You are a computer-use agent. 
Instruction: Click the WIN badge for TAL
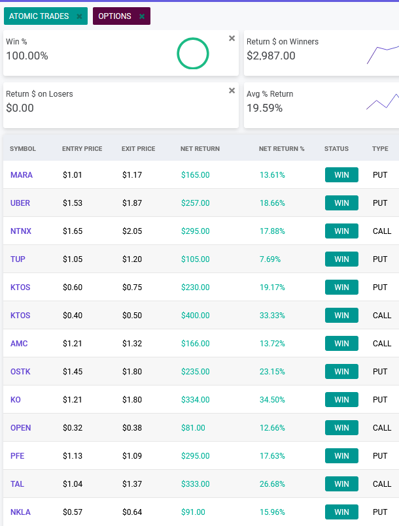click(x=341, y=484)
